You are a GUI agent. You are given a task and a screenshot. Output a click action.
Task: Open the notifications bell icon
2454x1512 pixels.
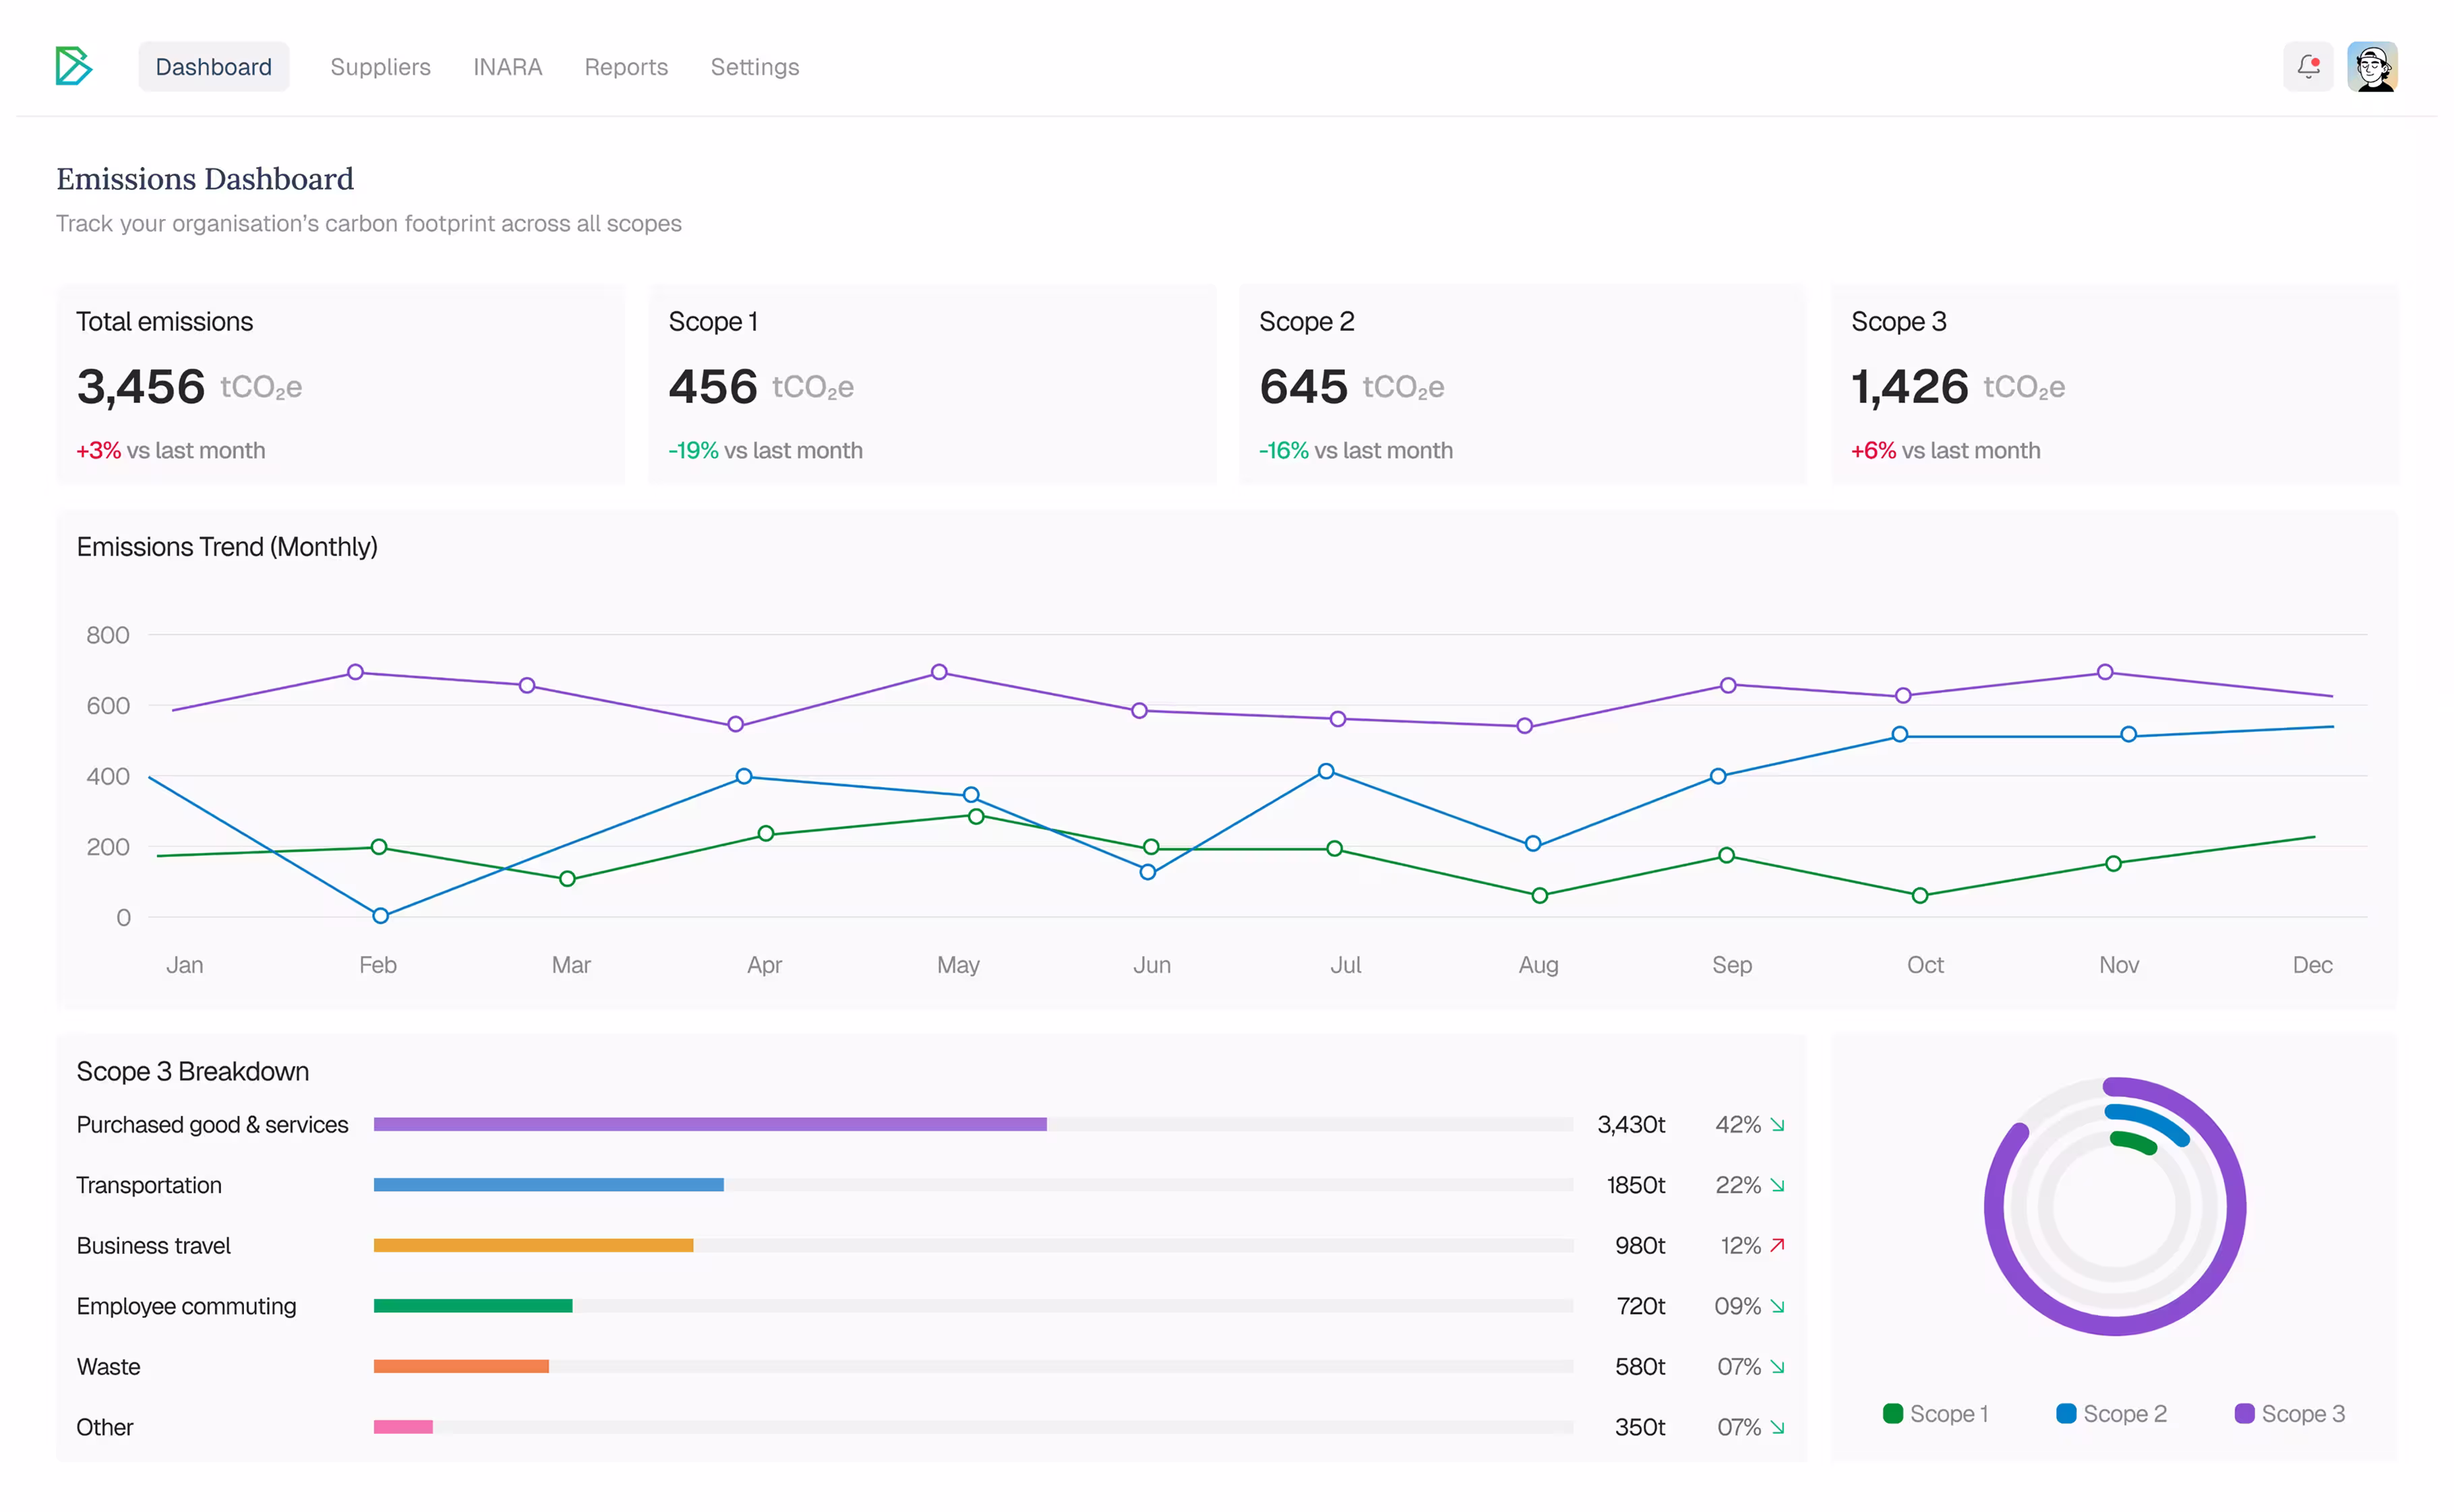(2308, 66)
